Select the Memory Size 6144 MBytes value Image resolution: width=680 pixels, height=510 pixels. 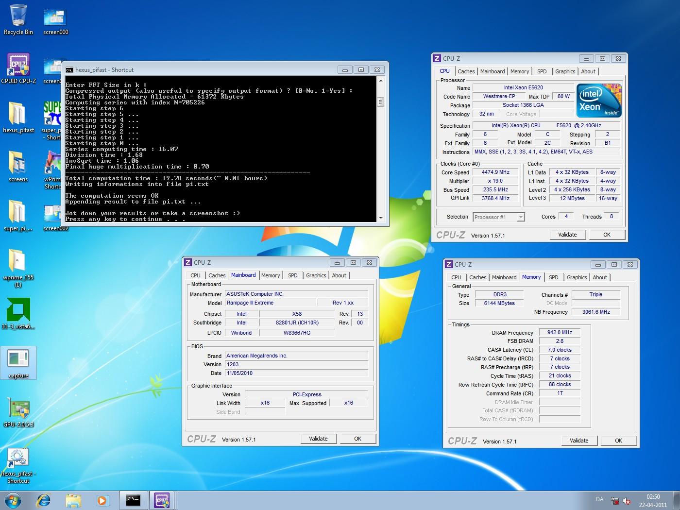499,303
